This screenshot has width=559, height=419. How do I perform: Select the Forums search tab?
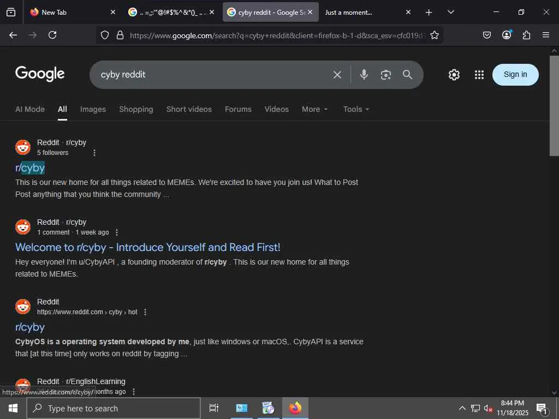(238, 109)
